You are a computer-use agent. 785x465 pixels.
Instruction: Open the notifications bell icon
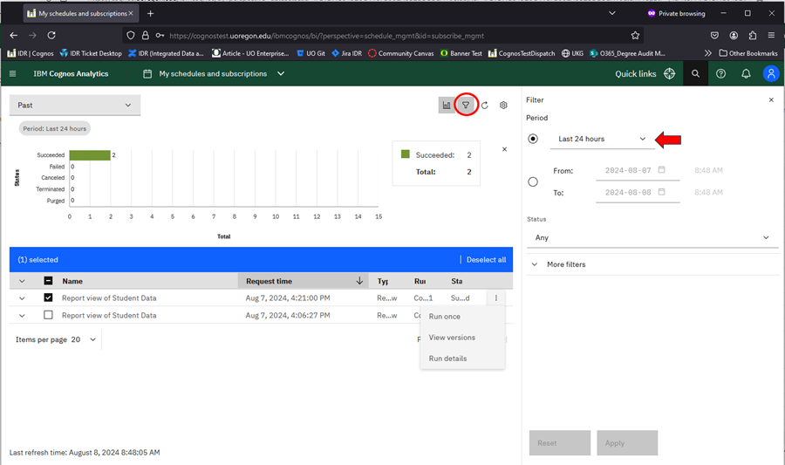[x=746, y=73]
